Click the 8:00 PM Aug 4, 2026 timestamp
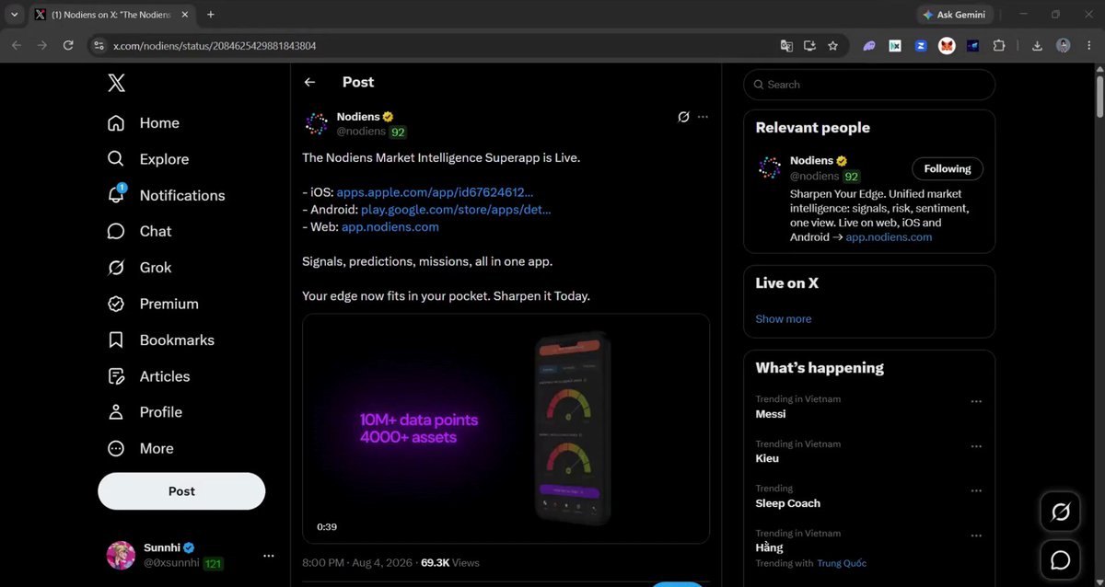Image resolution: width=1105 pixels, height=587 pixels. 357,562
